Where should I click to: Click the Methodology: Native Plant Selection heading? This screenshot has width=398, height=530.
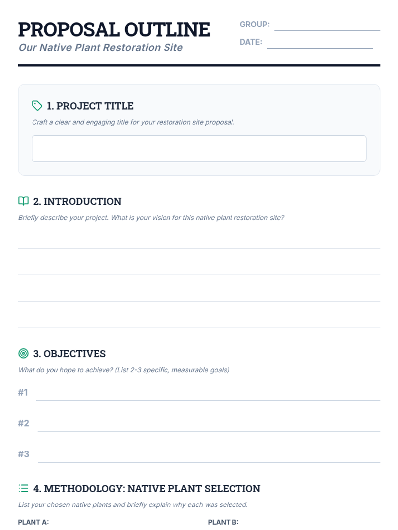[x=147, y=489]
